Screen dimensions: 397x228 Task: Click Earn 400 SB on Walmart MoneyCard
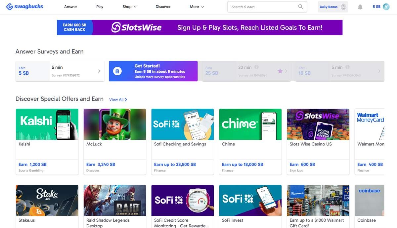[370, 165]
